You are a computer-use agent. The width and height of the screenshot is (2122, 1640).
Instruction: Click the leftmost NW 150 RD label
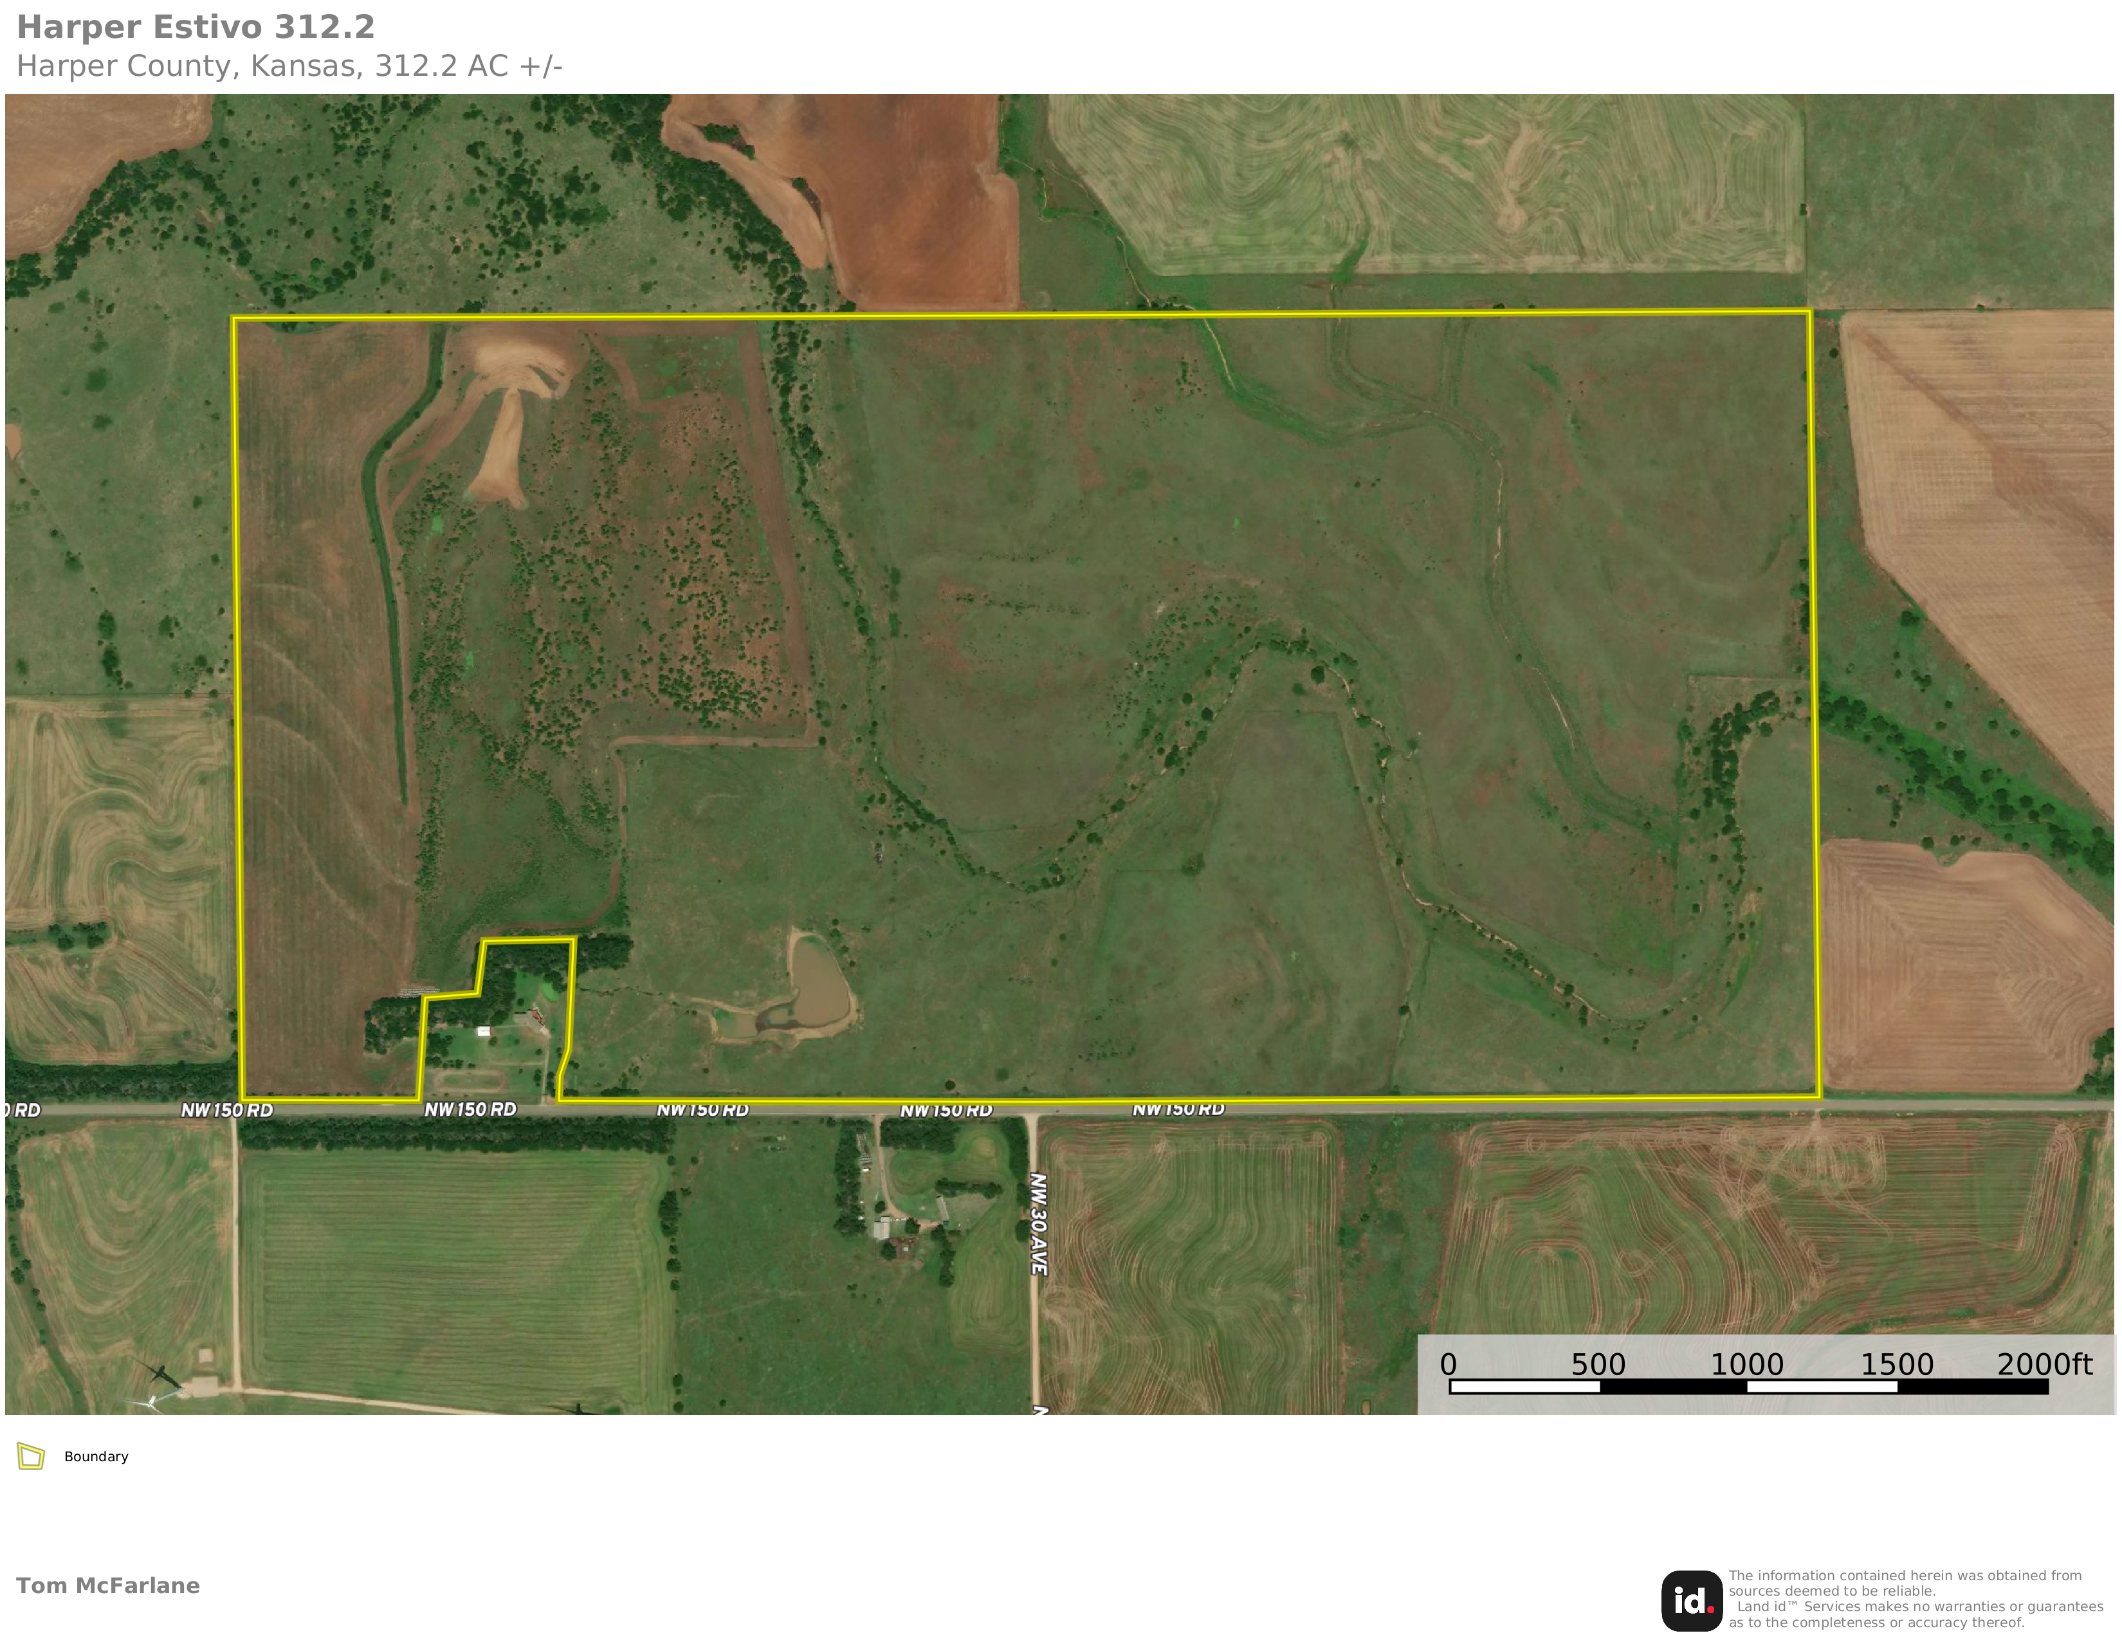click(226, 1109)
